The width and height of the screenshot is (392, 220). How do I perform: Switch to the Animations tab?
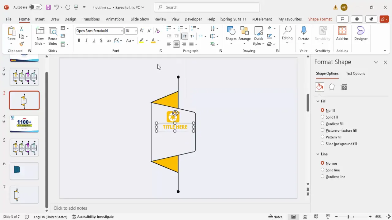(115, 19)
